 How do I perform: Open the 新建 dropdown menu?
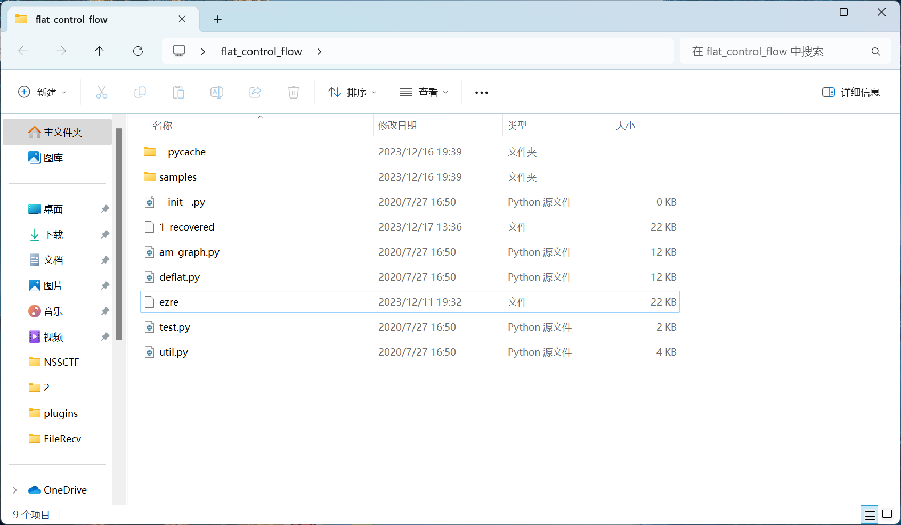pyautogui.click(x=43, y=92)
